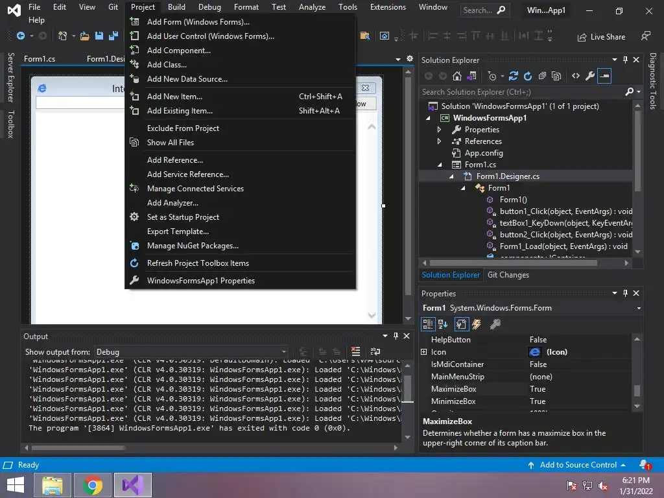Refresh the Solution Explorer
Image resolution: width=664 pixels, height=498 pixels.
pos(528,77)
